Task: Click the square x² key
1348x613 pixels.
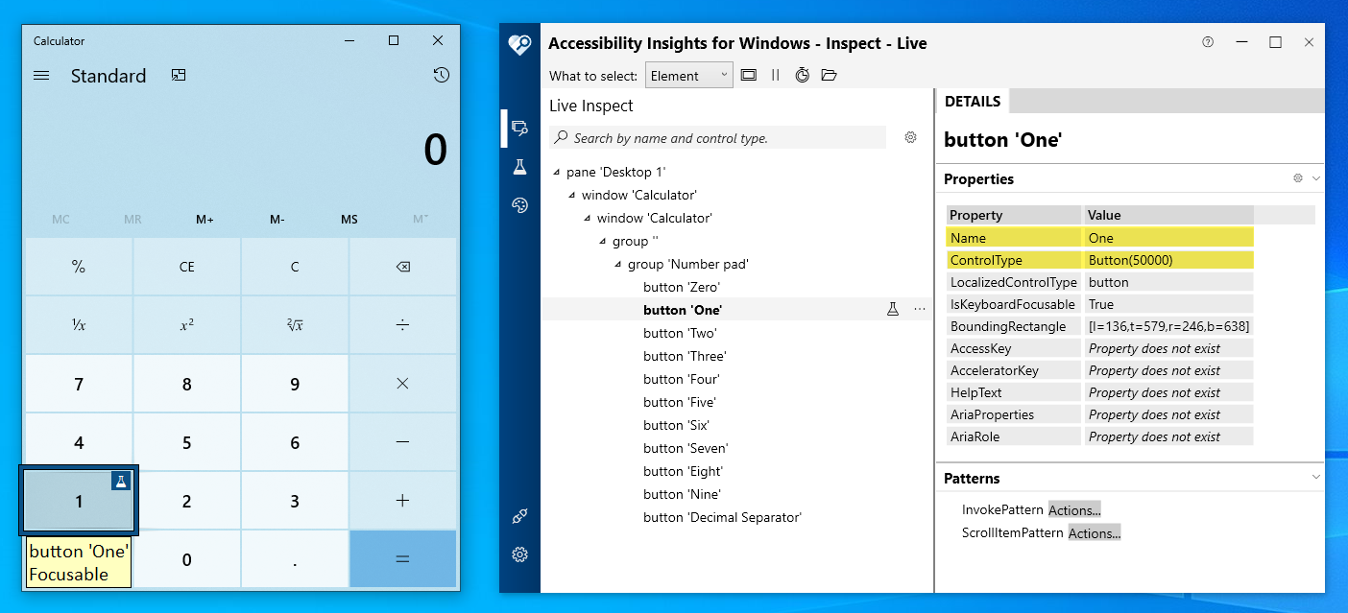Action: tap(187, 325)
